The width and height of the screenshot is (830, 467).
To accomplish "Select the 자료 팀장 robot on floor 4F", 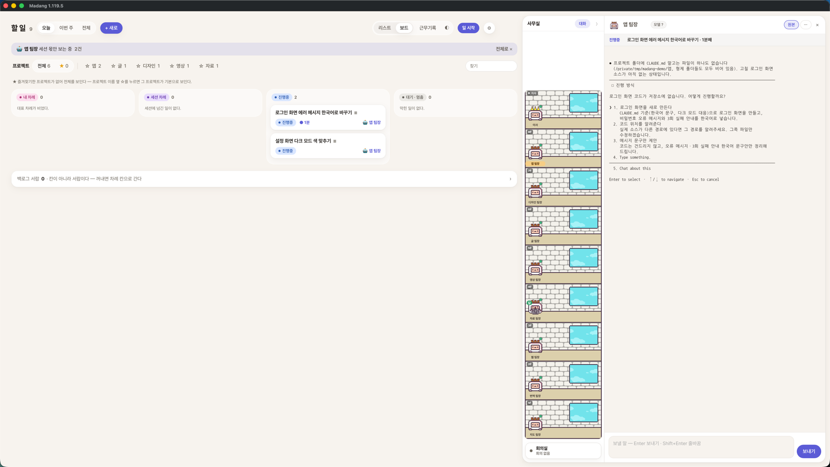I will (x=535, y=307).
